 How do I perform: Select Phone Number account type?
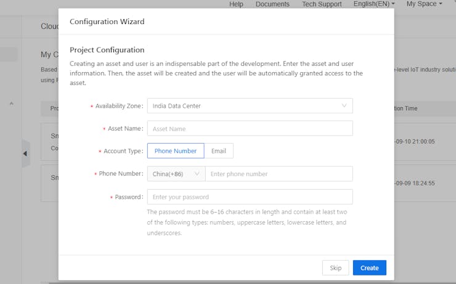coord(176,151)
